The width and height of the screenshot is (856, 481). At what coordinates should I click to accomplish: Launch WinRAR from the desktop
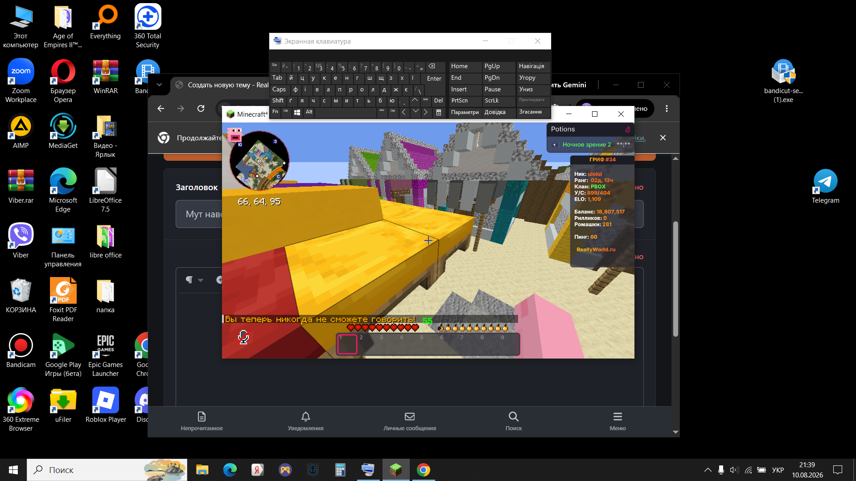pos(106,77)
